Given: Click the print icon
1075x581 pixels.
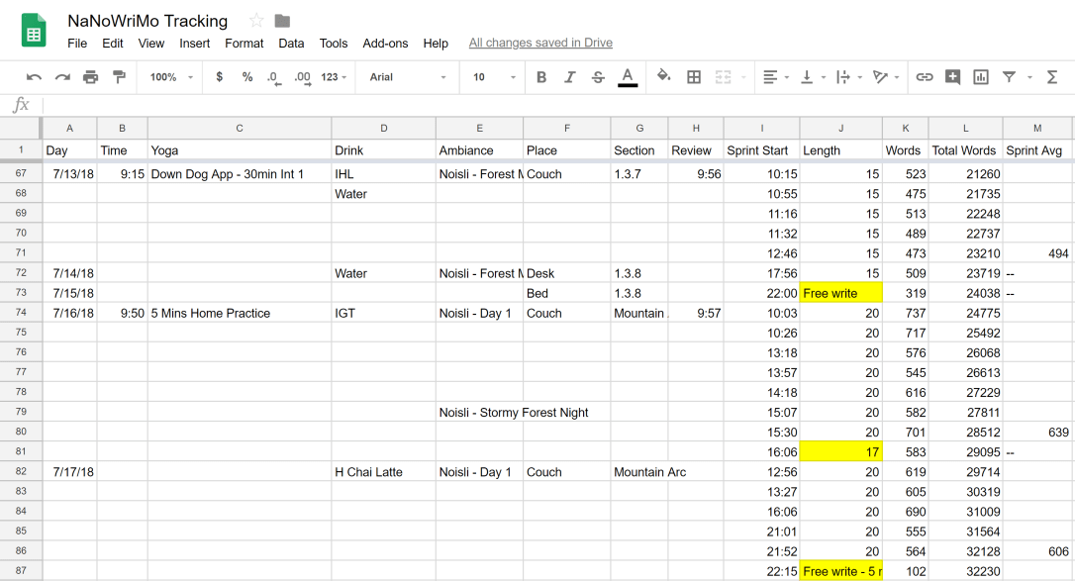Looking at the screenshot, I should (x=91, y=77).
